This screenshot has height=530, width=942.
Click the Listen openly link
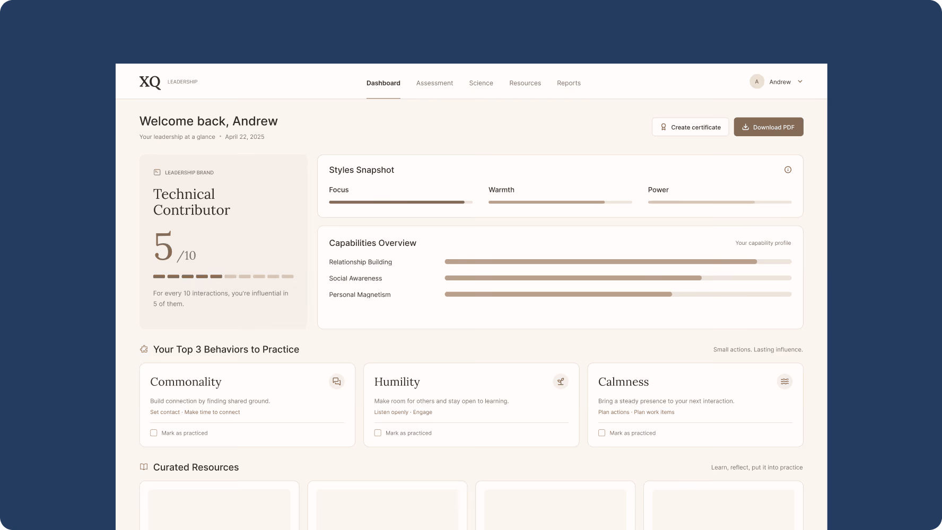(x=391, y=412)
